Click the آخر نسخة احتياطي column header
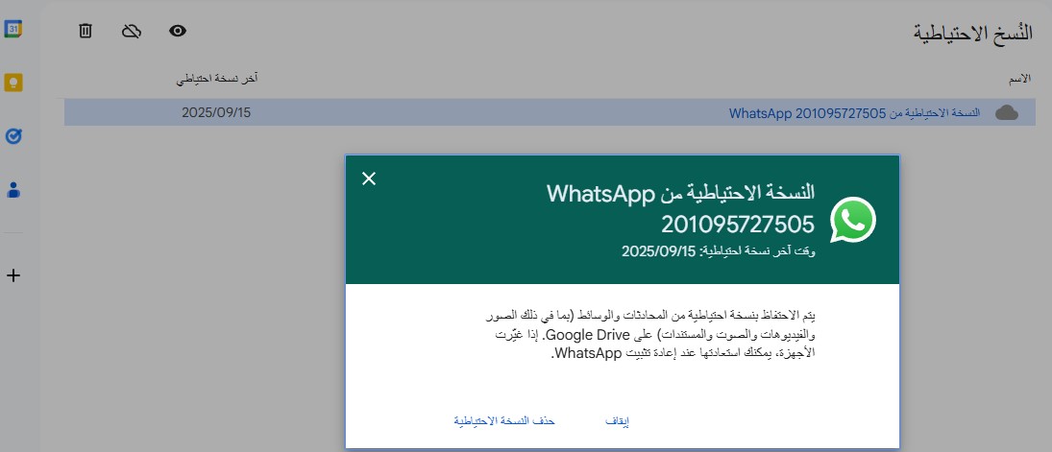This screenshot has height=452, width=1052. 219,78
